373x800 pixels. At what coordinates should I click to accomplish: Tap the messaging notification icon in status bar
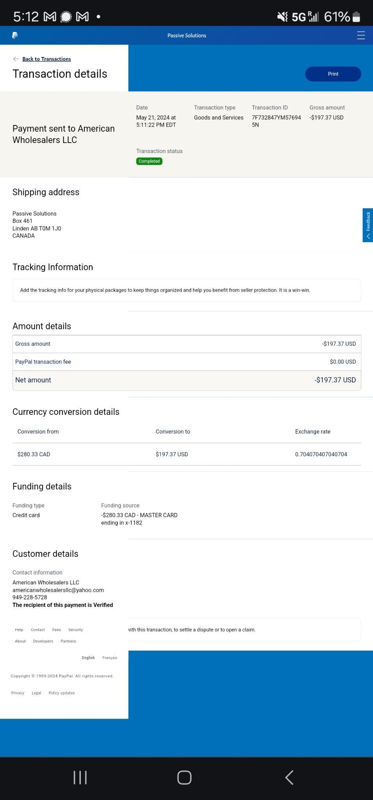point(66,17)
